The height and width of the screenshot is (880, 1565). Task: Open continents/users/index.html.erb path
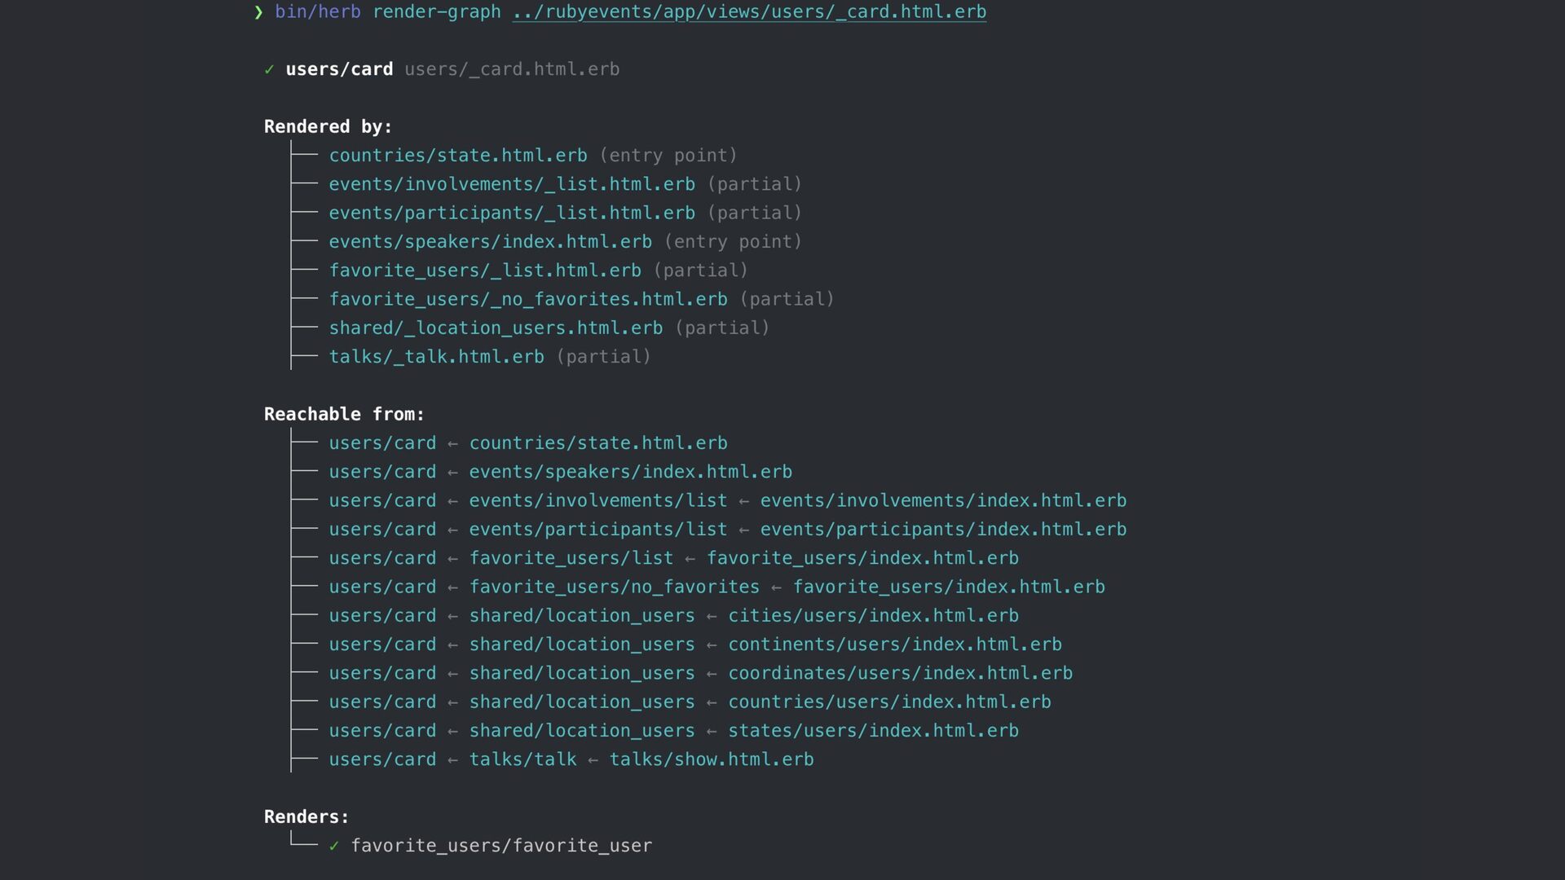pos(894,645)
